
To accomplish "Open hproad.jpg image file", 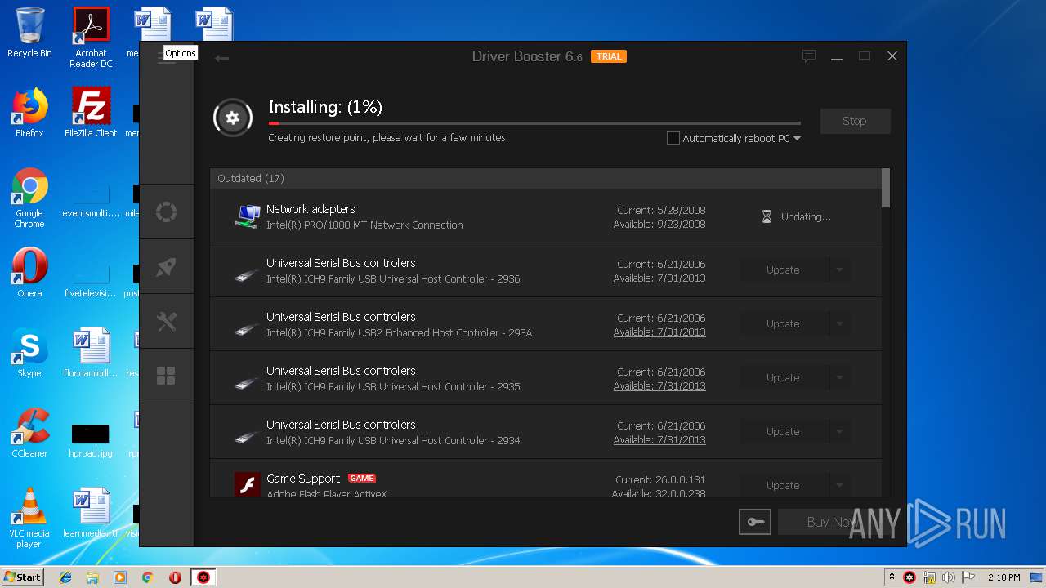I will pyautogui.click(x=91, y=441).
